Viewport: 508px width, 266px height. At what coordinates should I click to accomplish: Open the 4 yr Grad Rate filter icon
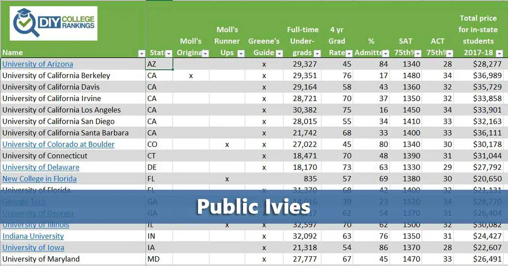(x=348, y=53)
